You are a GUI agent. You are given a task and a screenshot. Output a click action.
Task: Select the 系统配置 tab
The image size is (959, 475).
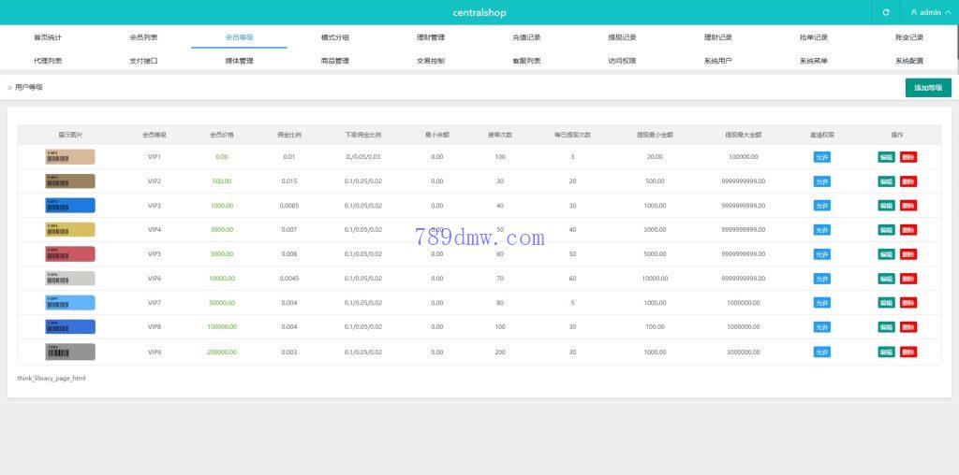point(908,61)
